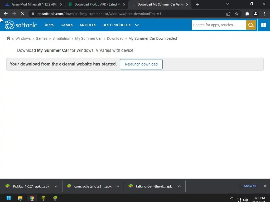Screen dimensions: 270x202
Task: Click Show all downloads
Action: tap(250, 186)
